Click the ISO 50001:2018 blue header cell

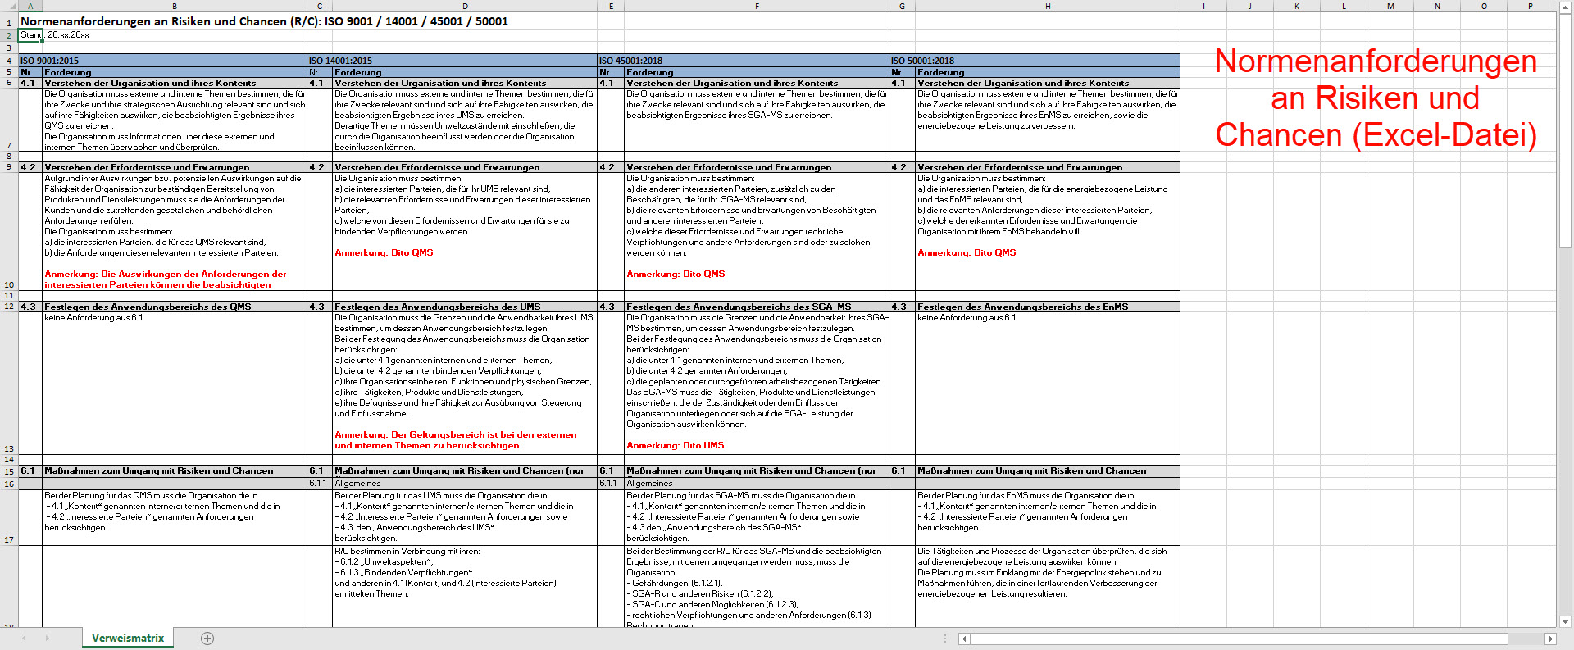[x=1034, y=61]
